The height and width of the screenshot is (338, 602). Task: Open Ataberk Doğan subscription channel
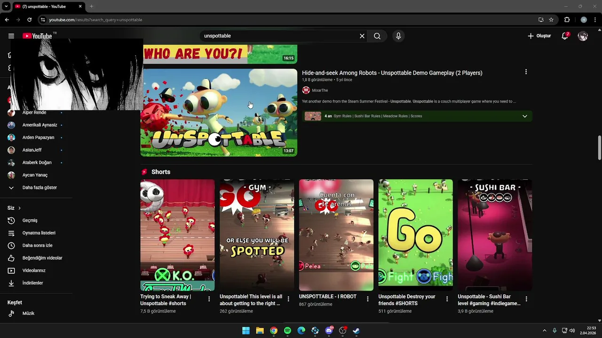click(36, 162)
